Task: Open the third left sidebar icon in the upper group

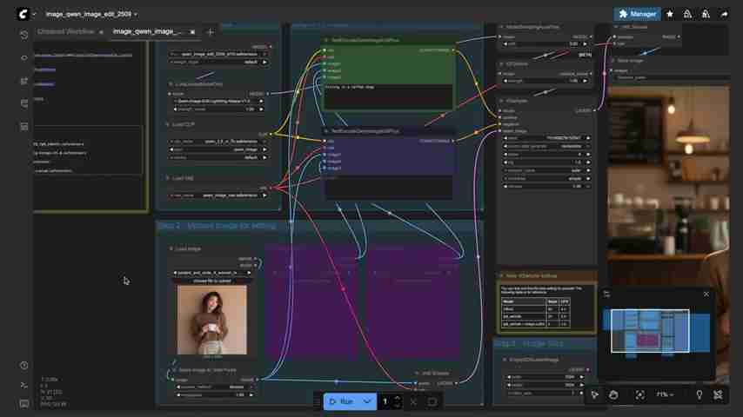Action: (24, 81)
